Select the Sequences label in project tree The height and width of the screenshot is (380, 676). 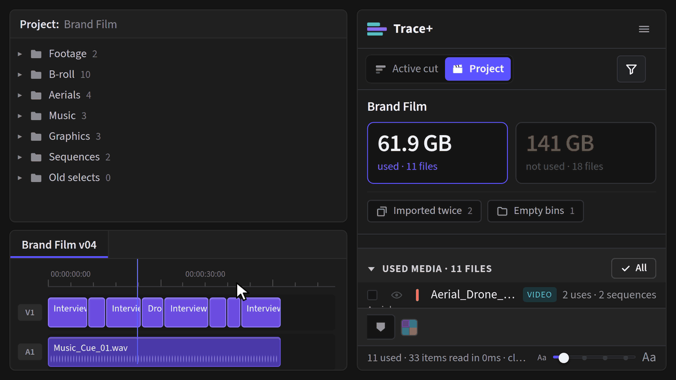point(74,157)
